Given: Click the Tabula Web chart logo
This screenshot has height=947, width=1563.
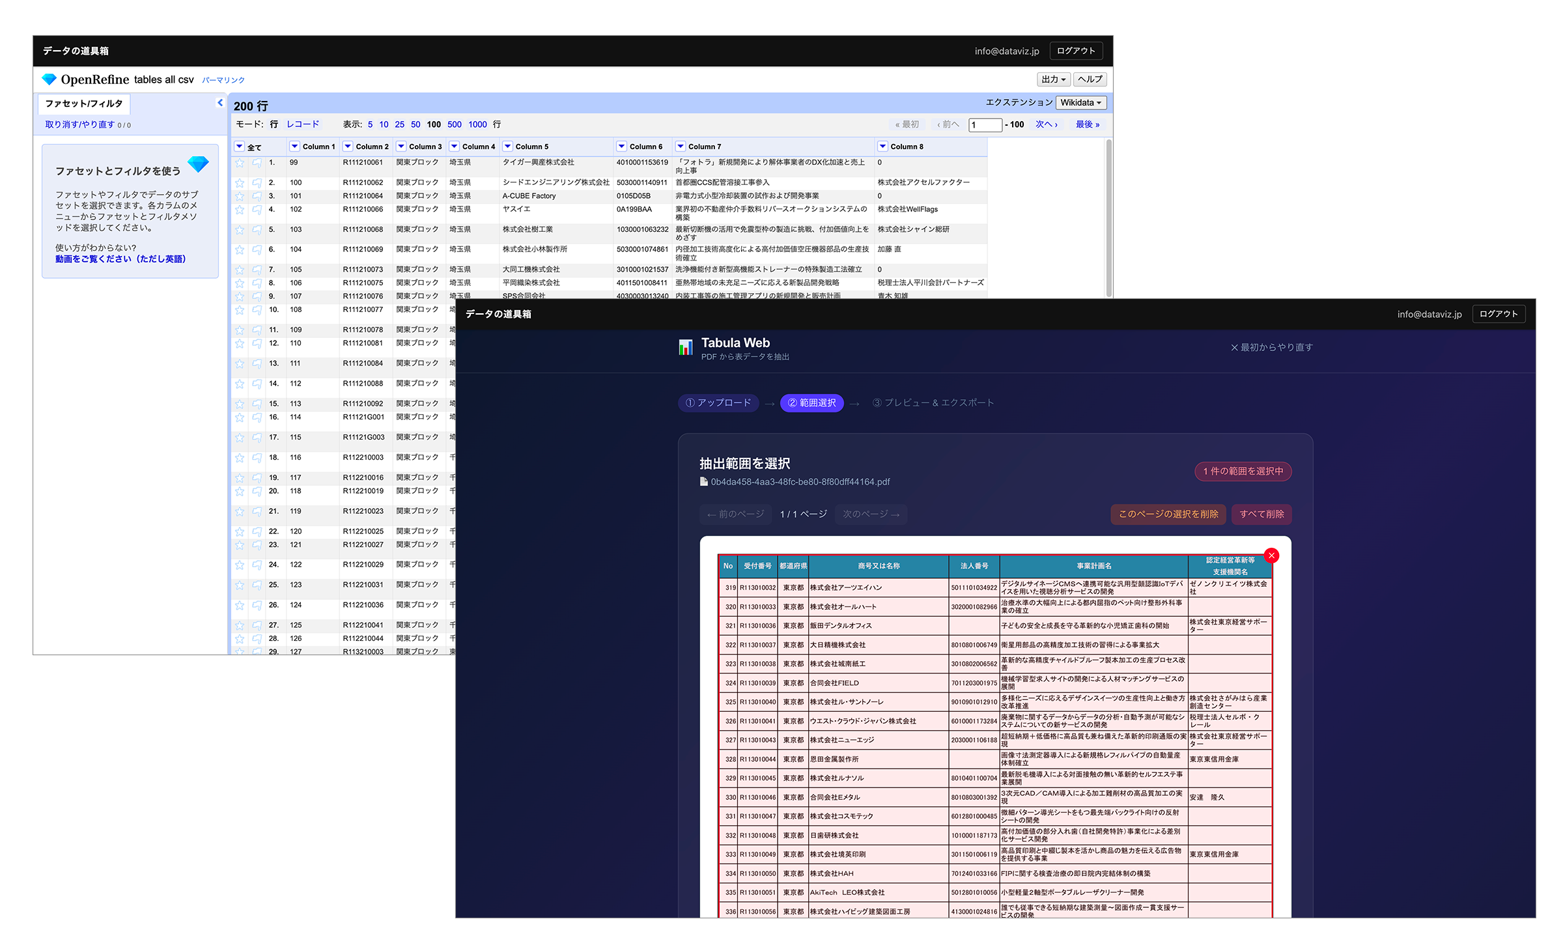Looking at the screenshot, I should coord(685,347).
